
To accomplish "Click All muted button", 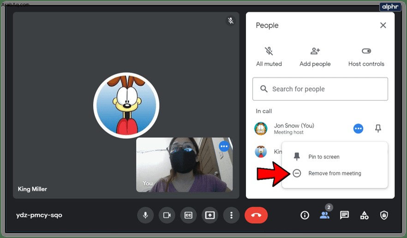I will pyautogui.click(x=269, y=57).
